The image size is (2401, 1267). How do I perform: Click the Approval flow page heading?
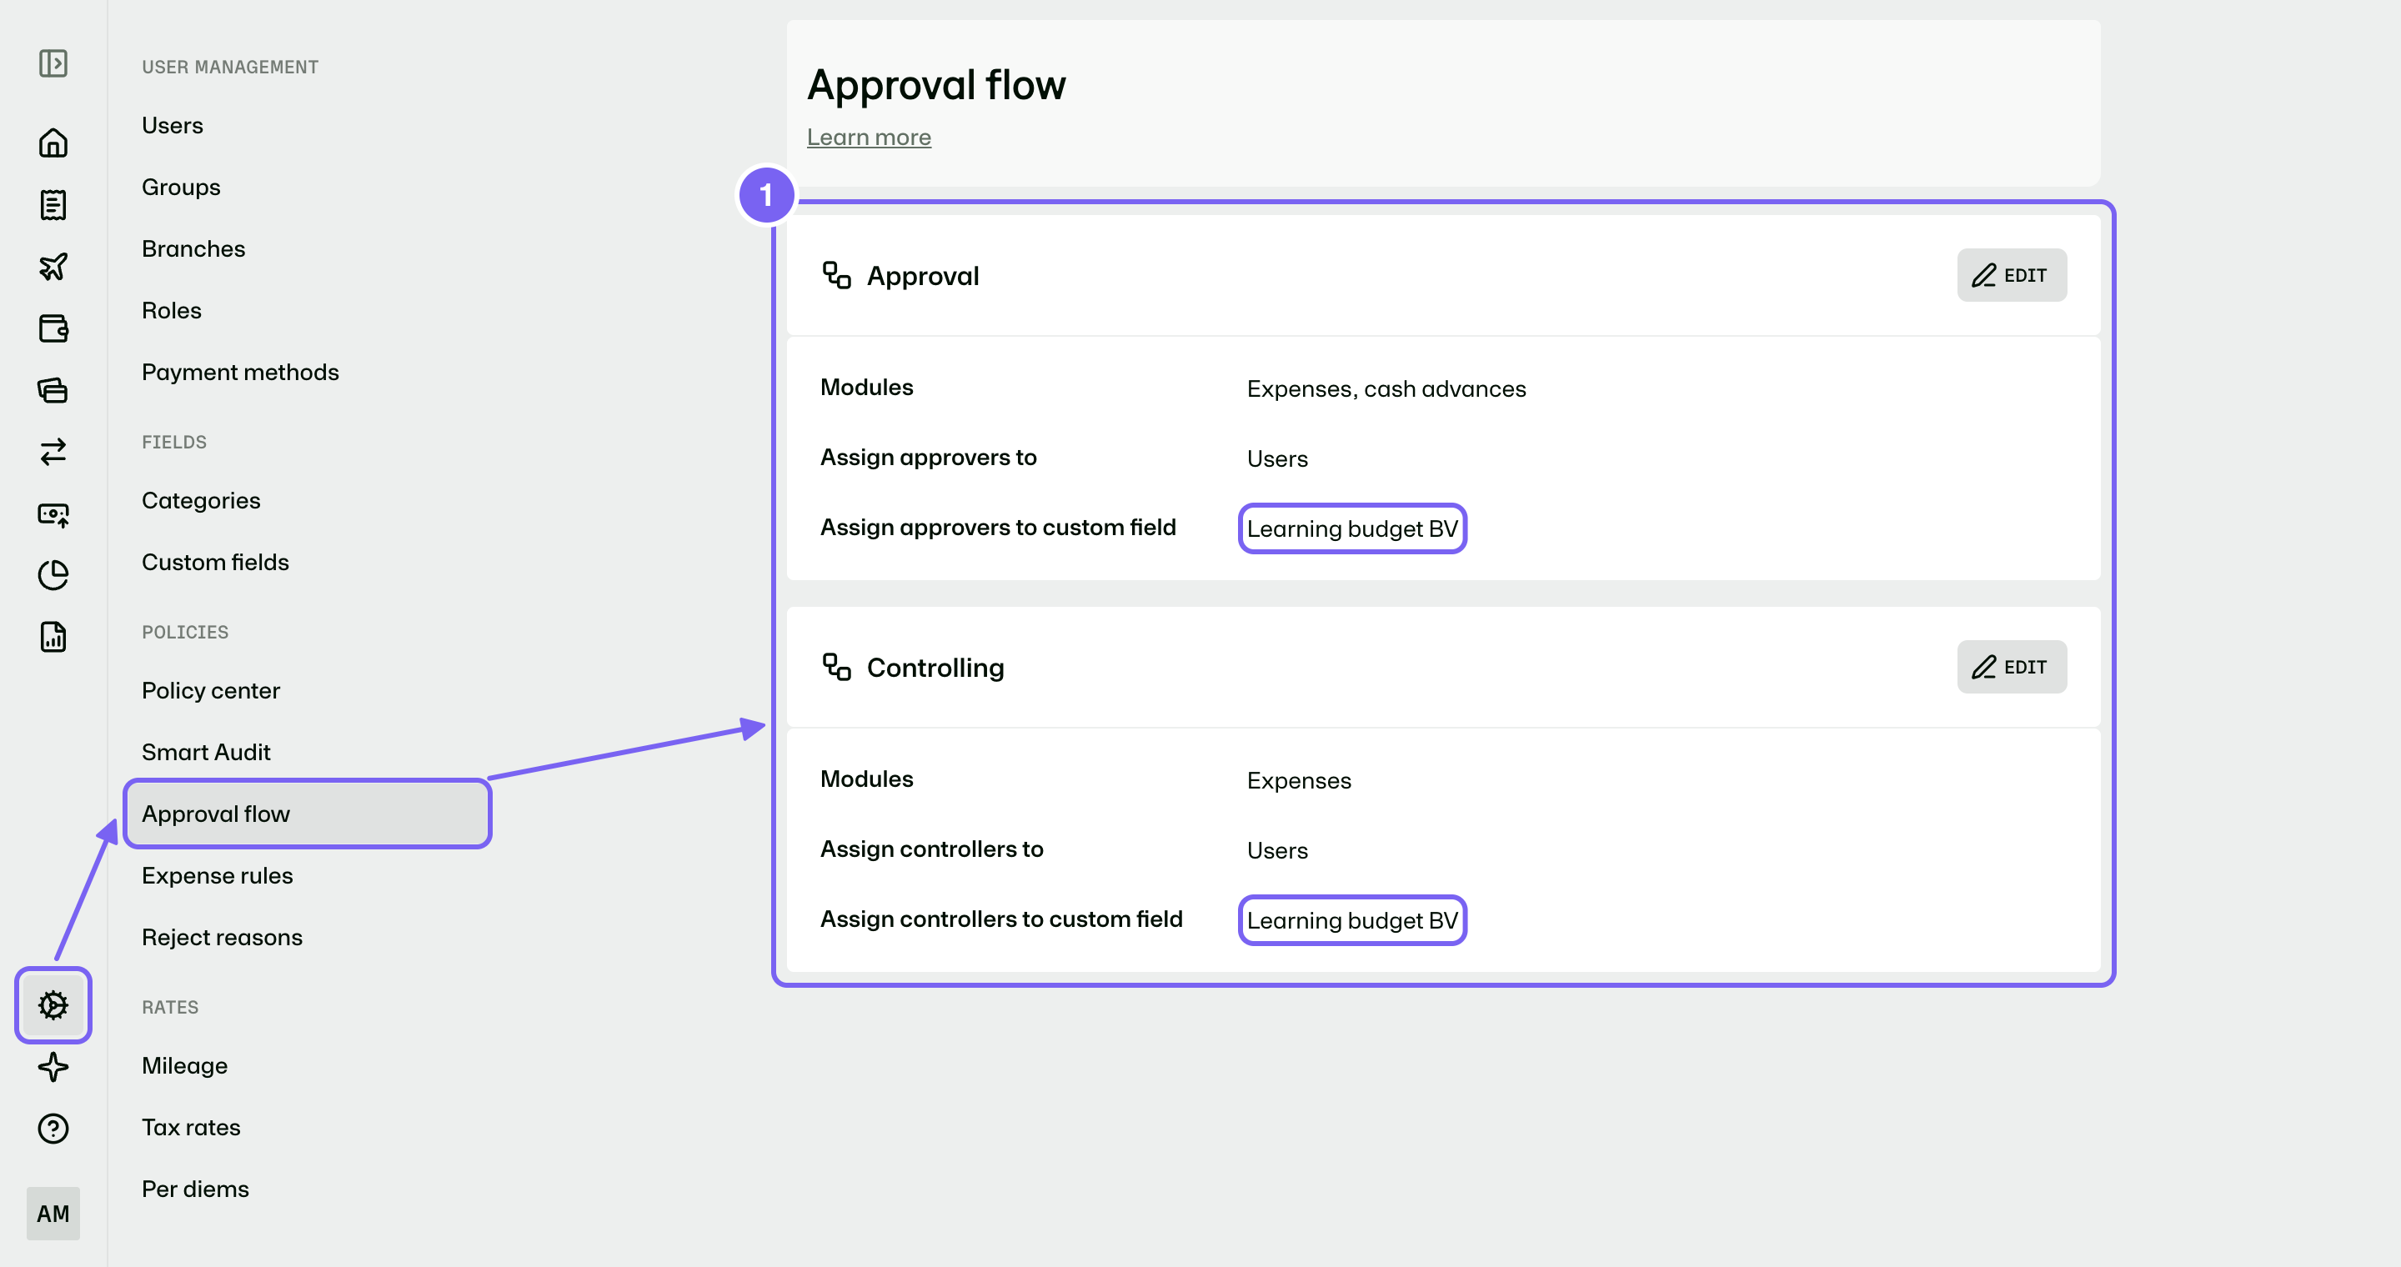click(937, 85)
